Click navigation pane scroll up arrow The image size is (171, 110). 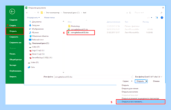pyautogui.click(x=63, y=22)
